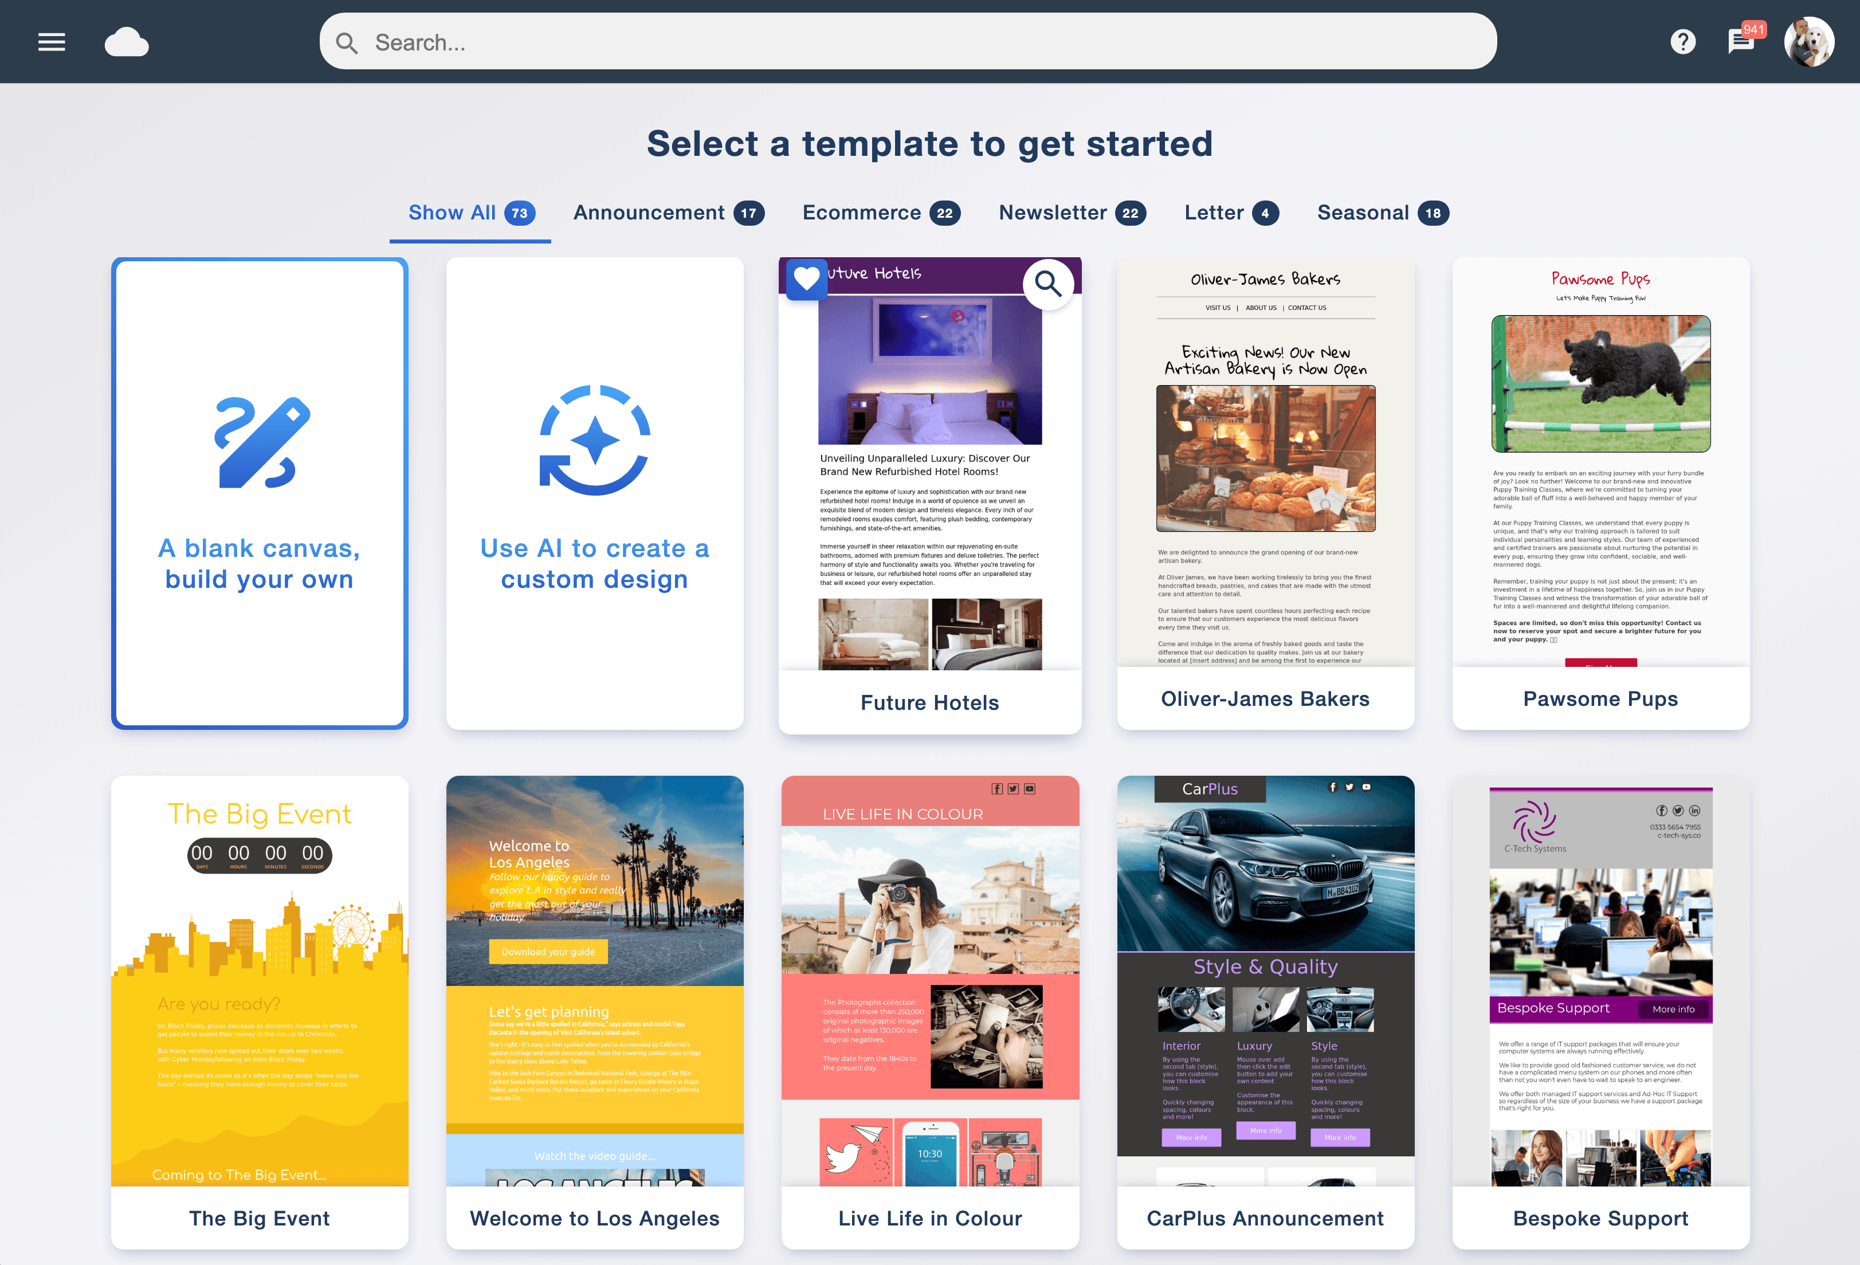Select Welcome to Los Angeles template title

point(595,1218)
